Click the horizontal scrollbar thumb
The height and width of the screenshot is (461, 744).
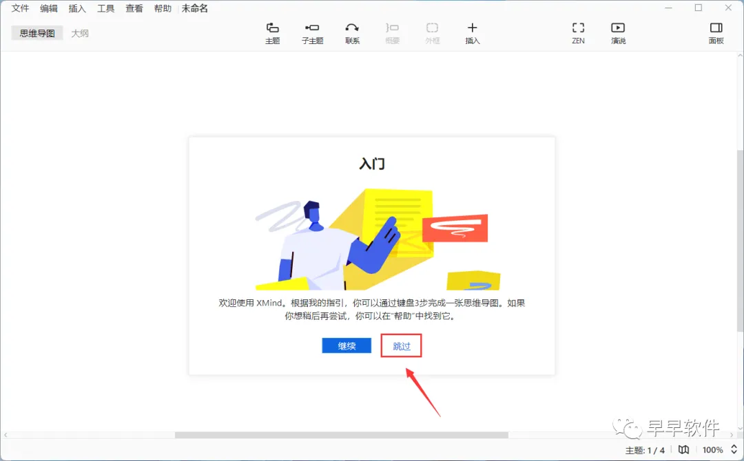(x=342, y=435)
